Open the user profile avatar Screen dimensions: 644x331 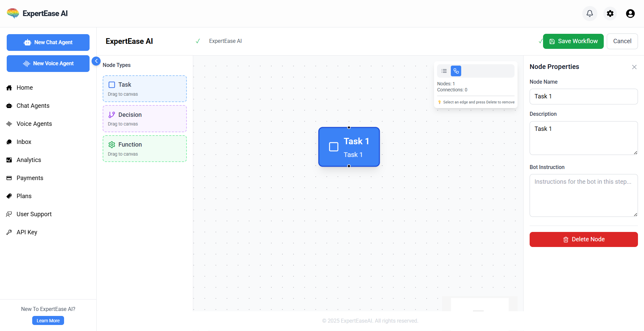630,13
